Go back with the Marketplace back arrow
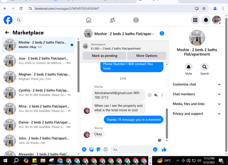The width and height of the screenshot is (228, 165). click(7, 32)
